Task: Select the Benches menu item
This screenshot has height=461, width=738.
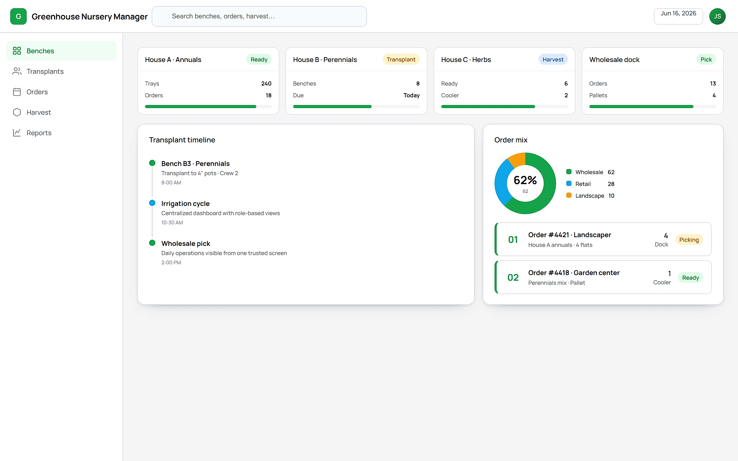Action: pyautogui.click(x=61, y=51)
